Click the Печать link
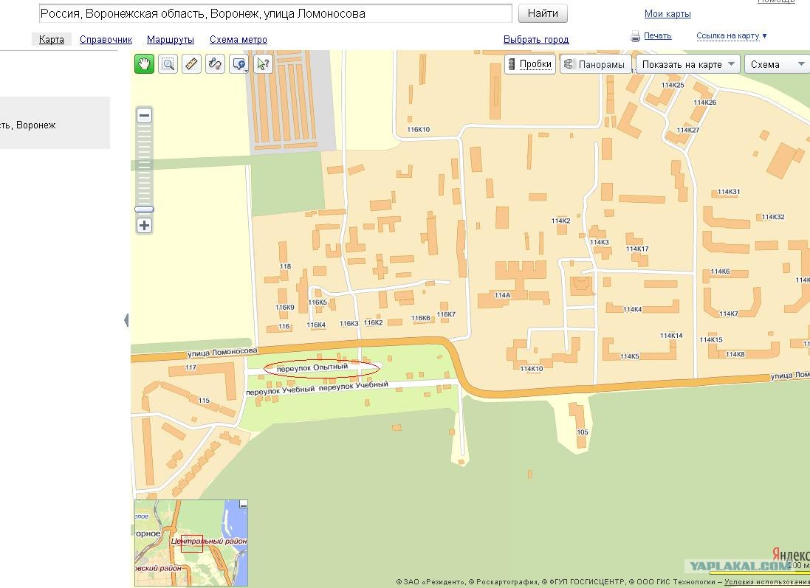 pos(658,35)
